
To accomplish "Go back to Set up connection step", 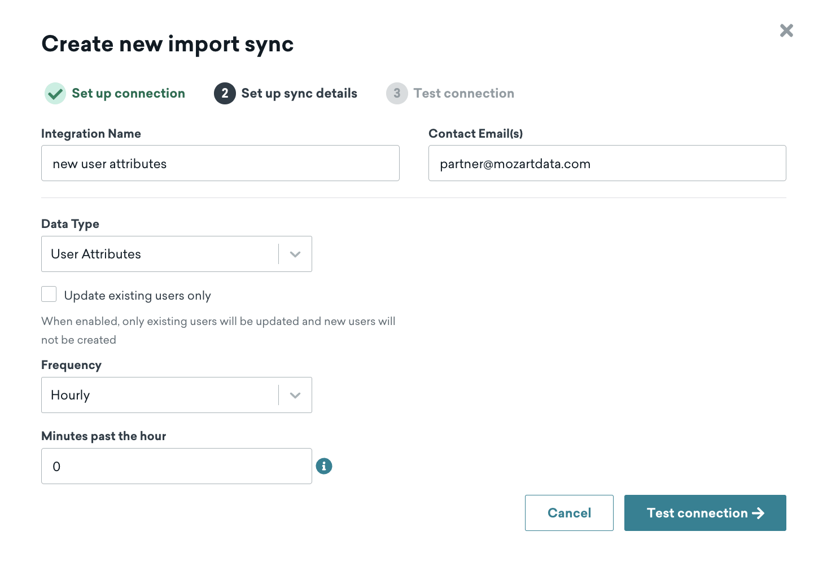I will [x=128, y=94].
